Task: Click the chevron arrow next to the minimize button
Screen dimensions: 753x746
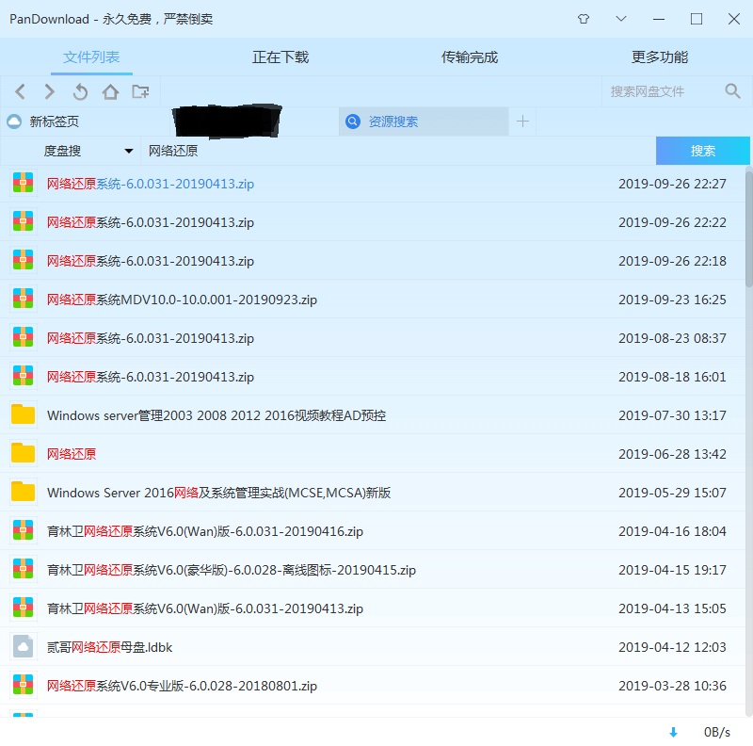Action: coord(620,19)
